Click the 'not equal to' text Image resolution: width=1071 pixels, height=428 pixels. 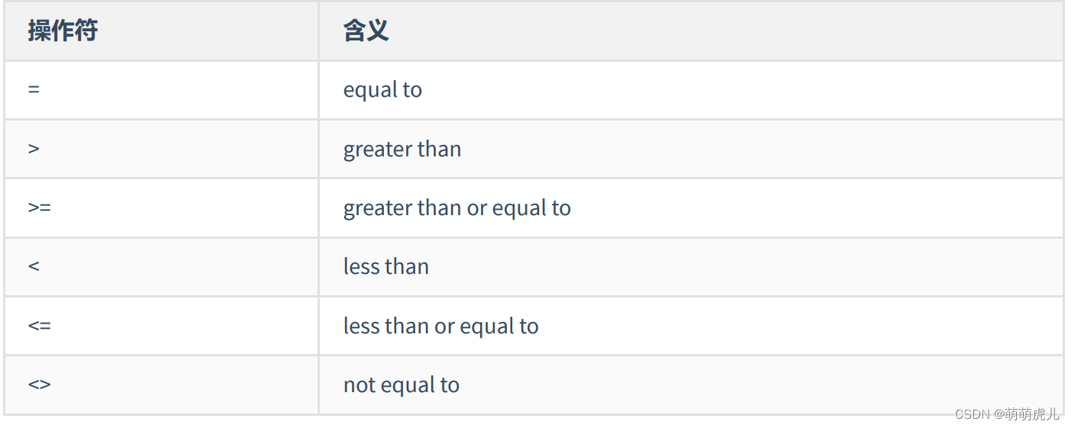401,385
